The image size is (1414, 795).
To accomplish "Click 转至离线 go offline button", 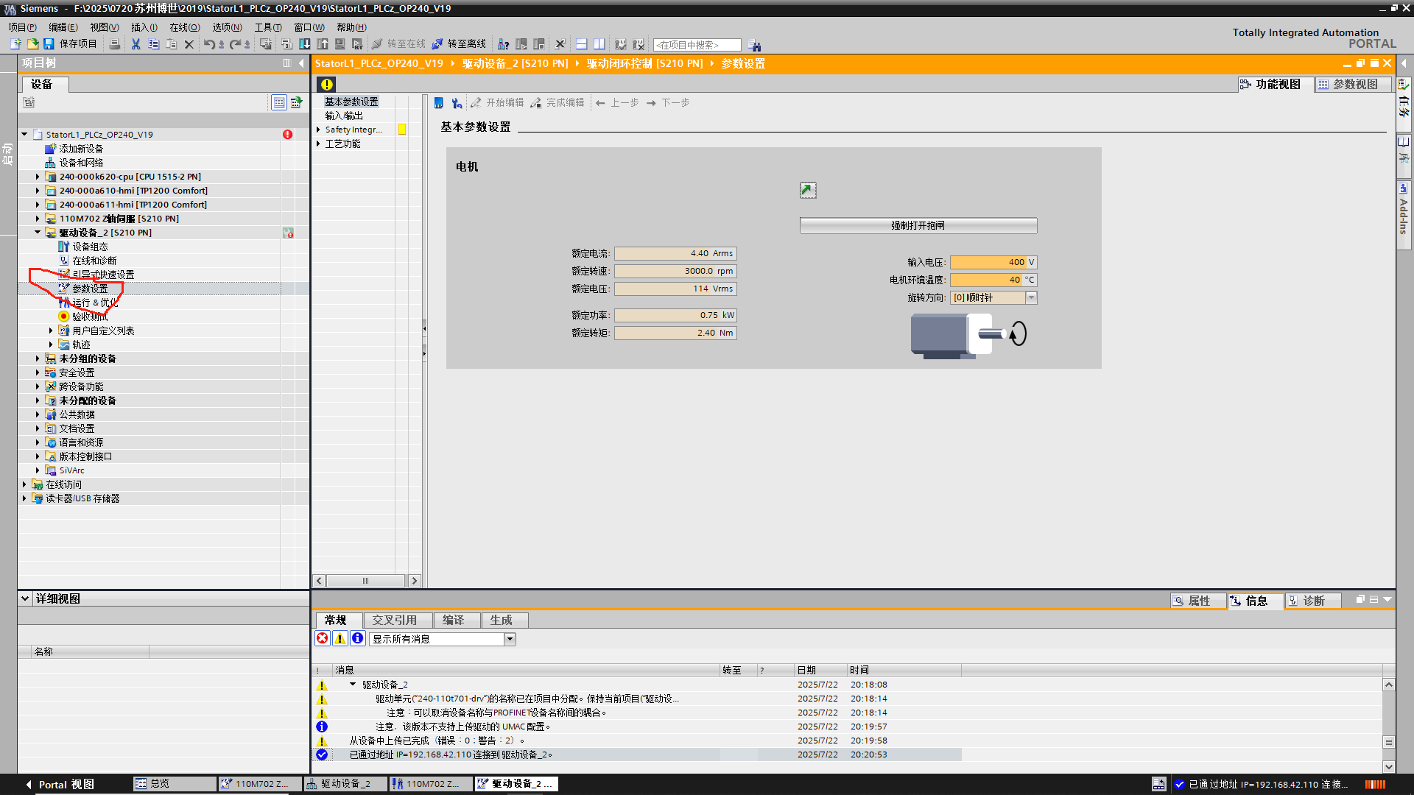I will (459, 44).
